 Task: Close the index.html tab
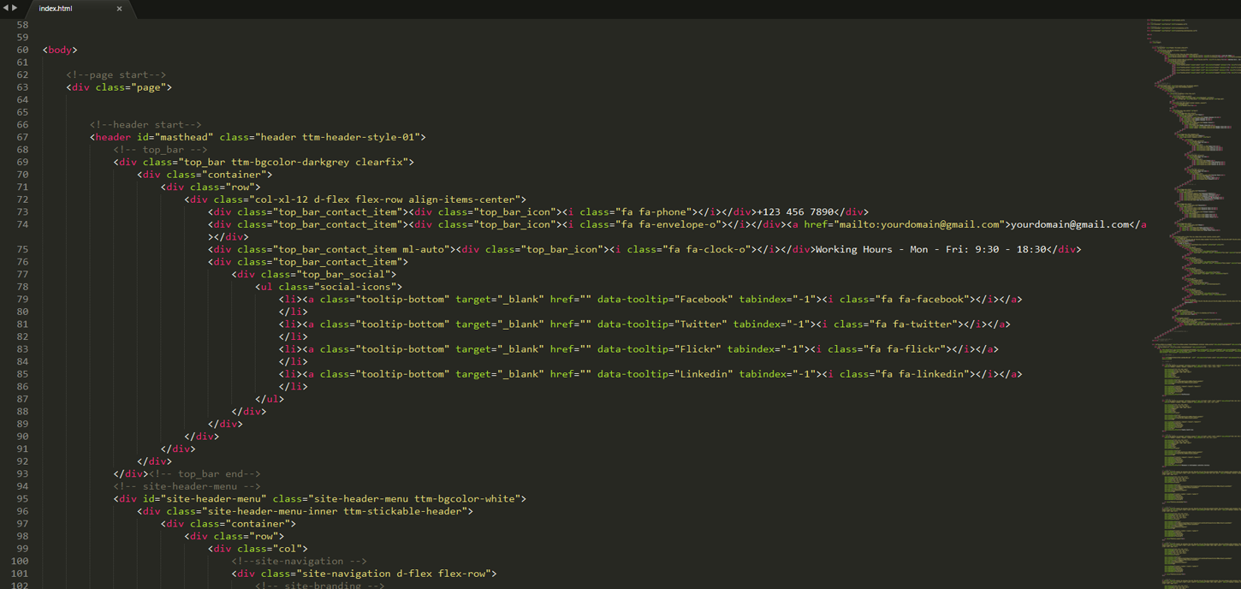coord(119,9)
